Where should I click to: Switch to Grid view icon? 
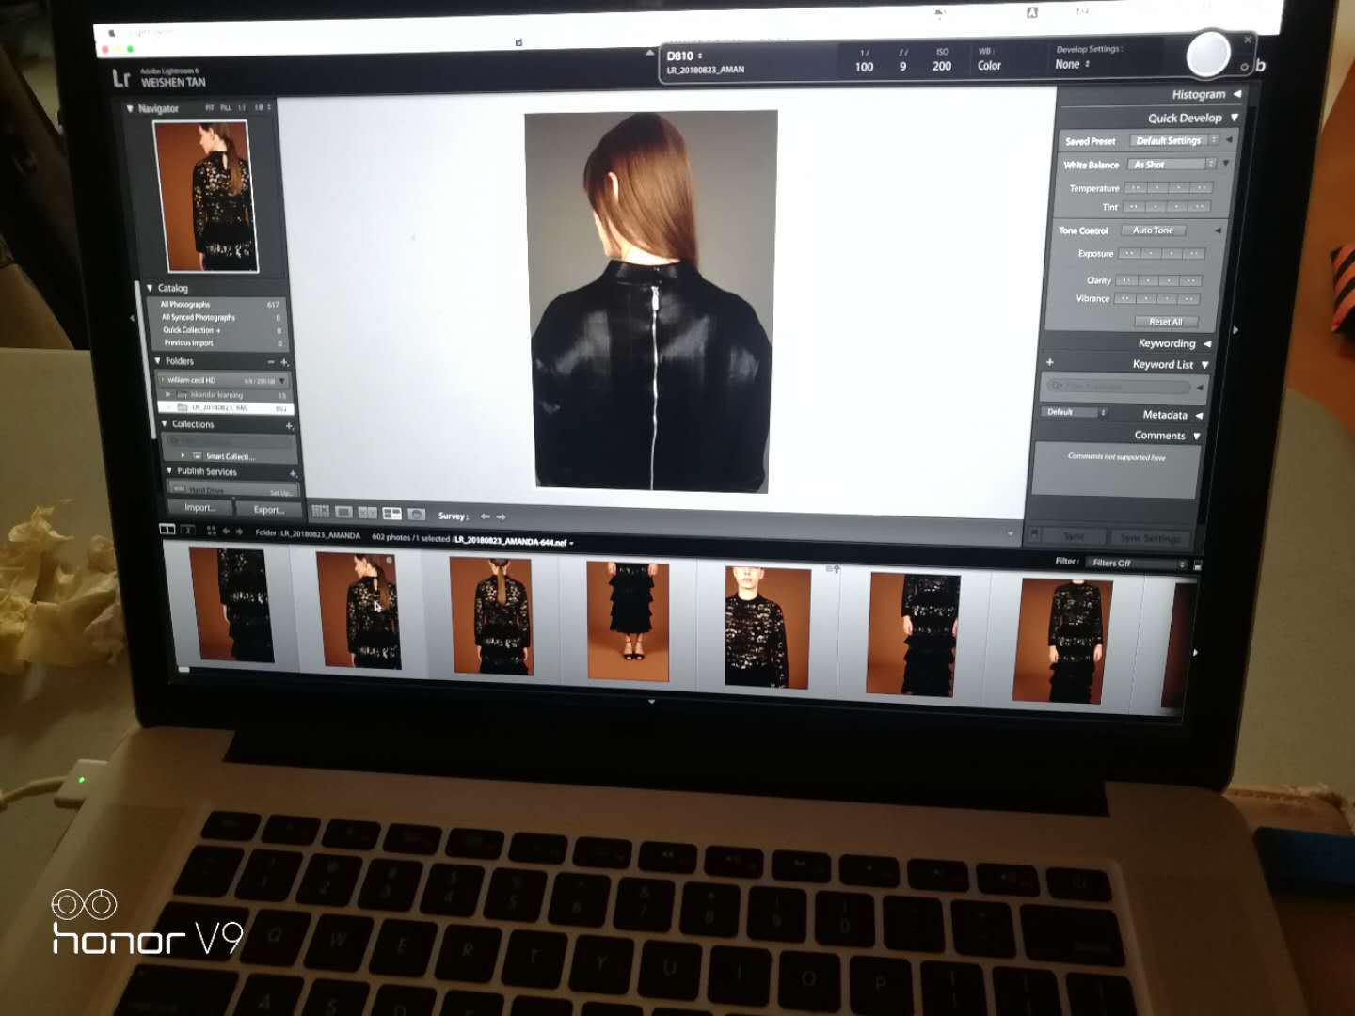click(320, 512)
